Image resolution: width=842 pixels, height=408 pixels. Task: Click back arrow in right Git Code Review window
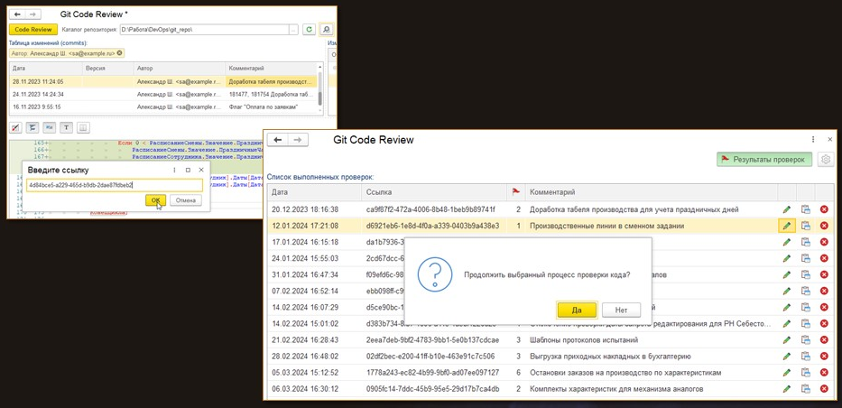[x=278, y=140]
